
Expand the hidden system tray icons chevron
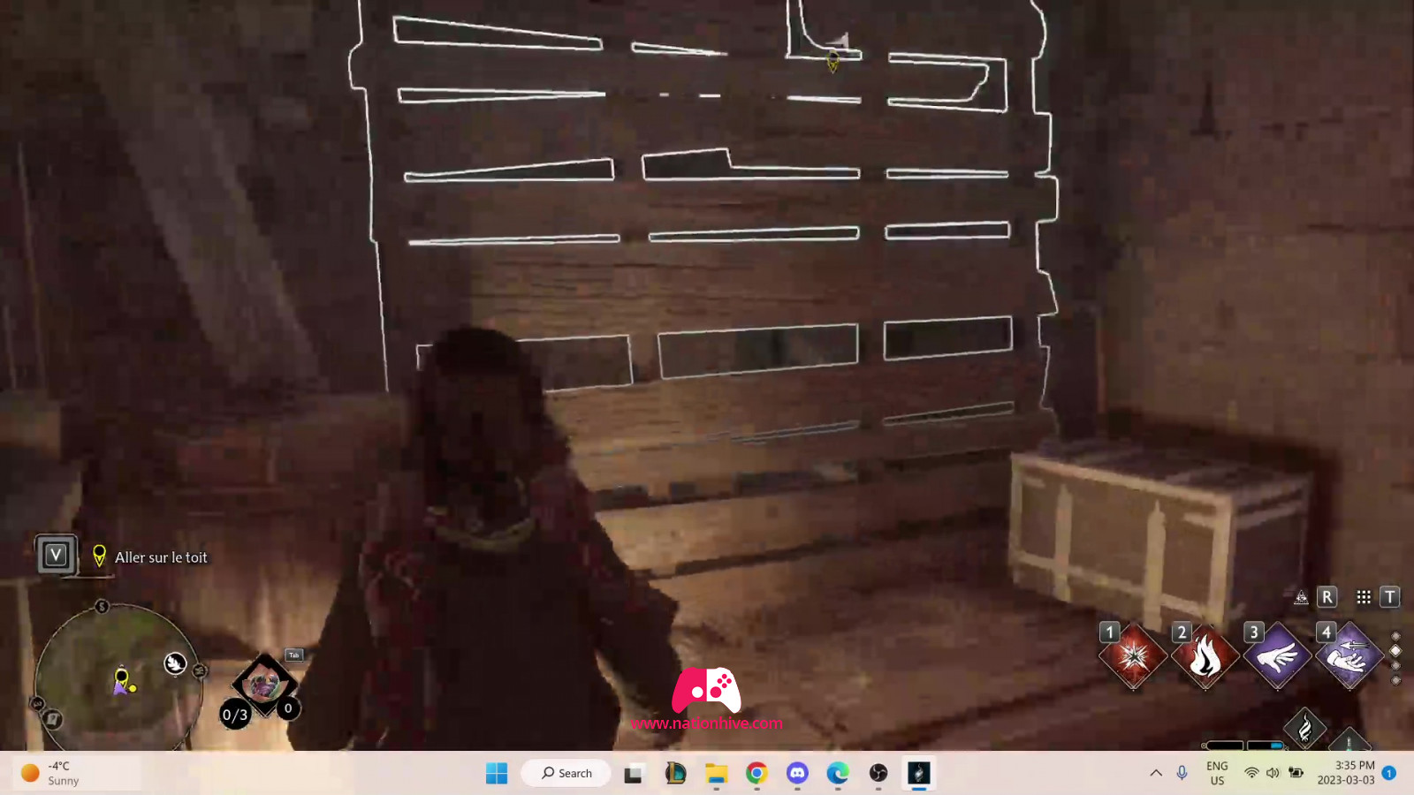tap(1156, 773)
